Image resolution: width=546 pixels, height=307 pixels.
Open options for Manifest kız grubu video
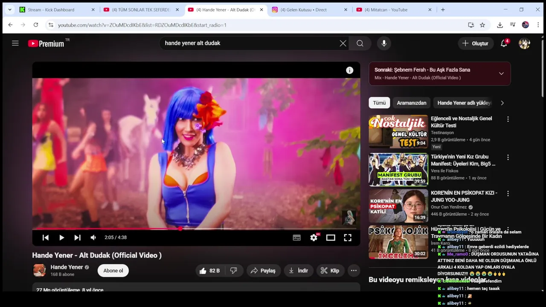(508, 157)
